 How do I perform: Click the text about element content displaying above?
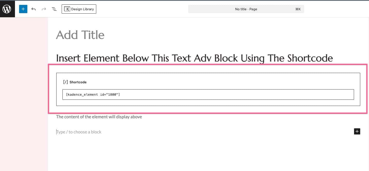click(99, 116)
